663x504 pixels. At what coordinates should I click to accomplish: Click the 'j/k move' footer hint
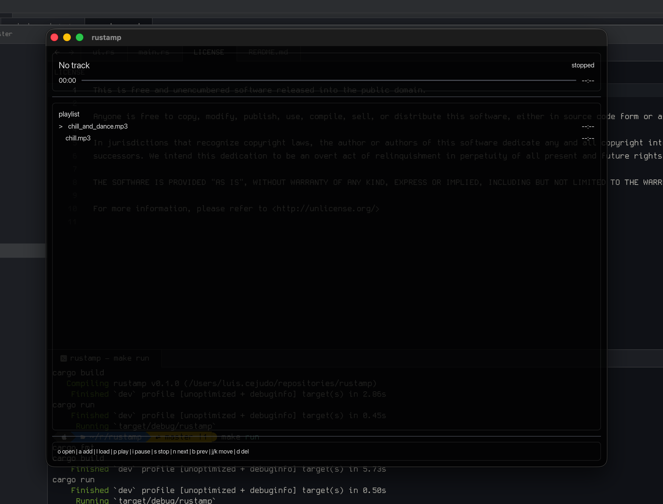(222, 452)
